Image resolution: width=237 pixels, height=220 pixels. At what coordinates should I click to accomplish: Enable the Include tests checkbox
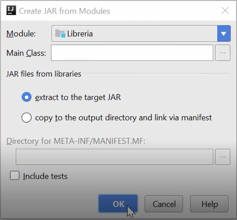pos(15,176)
